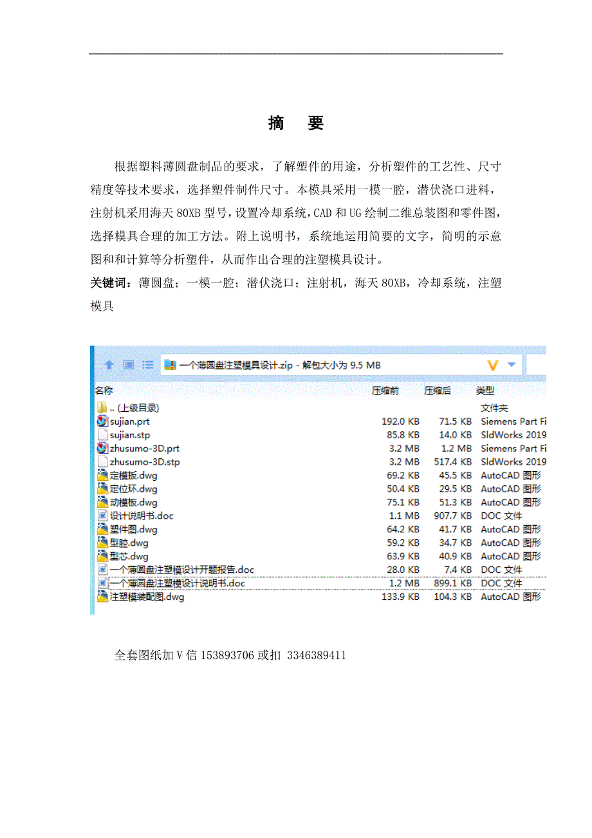
Task: Click DWG icon of 型腔.dwg
Action: click(x=102, y=543)
